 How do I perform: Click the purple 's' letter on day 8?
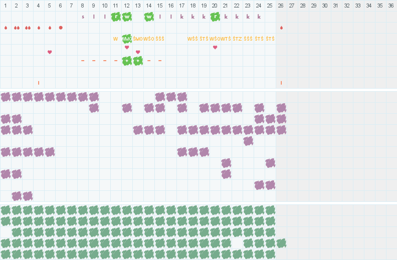coord(83,17)
